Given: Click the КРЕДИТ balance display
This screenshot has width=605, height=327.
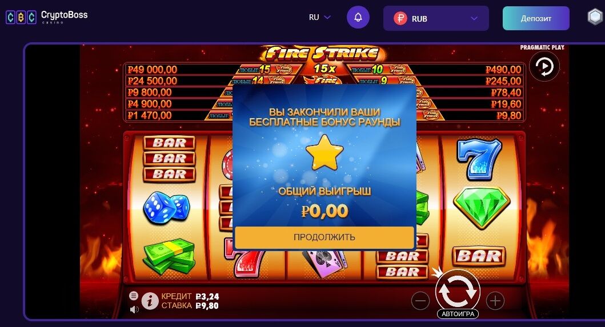Looking at the screenshot, I should [x=190, y=296].
